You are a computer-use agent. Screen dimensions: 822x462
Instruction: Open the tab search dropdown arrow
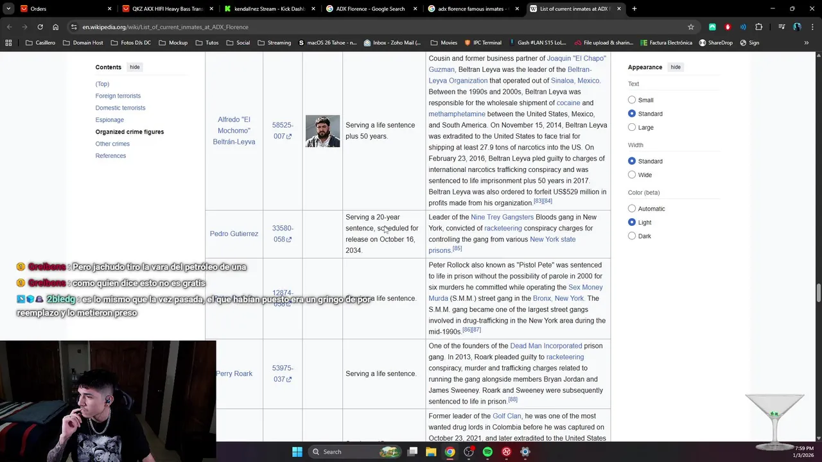pos(8,9)
